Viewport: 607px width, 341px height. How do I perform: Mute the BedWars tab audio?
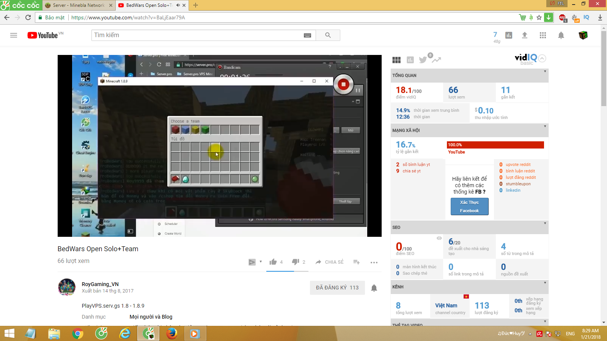coord(178,5)
